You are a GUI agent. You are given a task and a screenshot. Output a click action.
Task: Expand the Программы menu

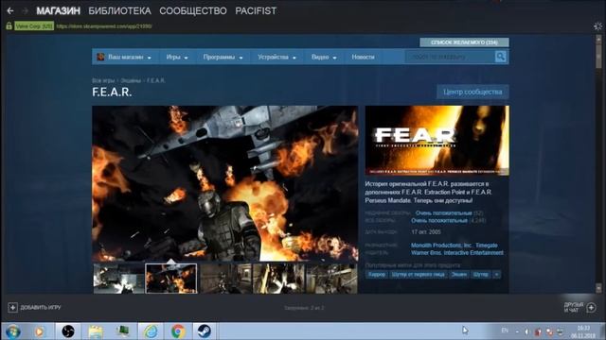[223, 57]
